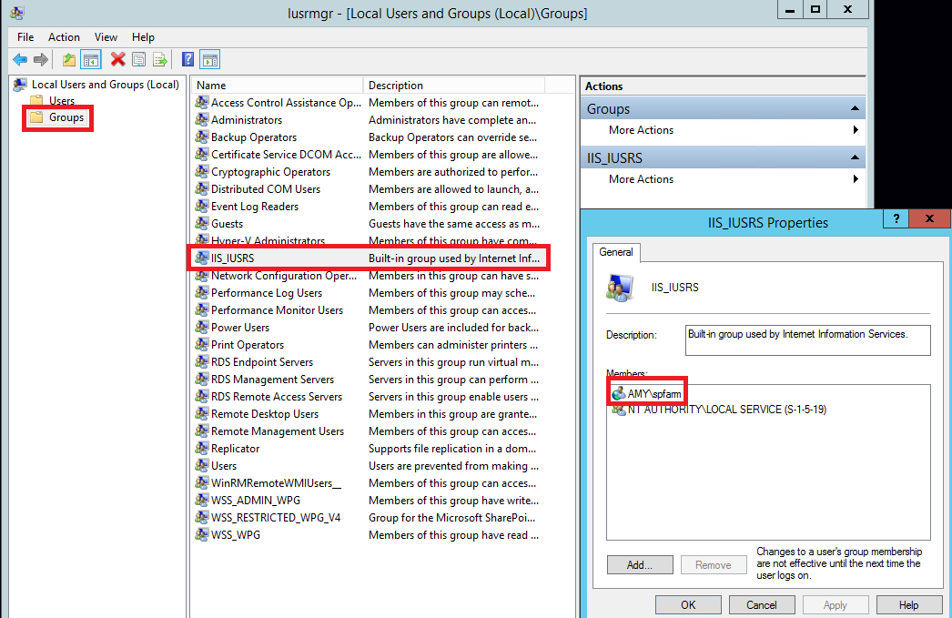Viewport: 952px width, 618px height.
Task: Select RDS Management Servers group
Action: 369,380
